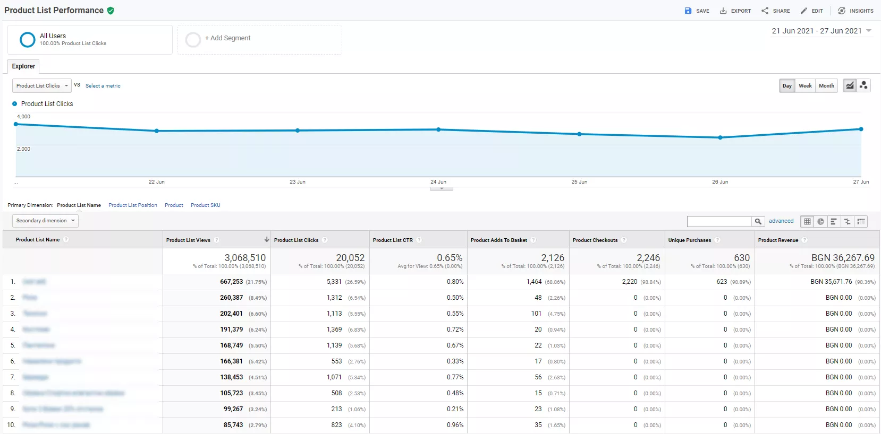Toggle chart granularity to Week
The height and width of the screenshot is (434, 881).
[805, 85]
